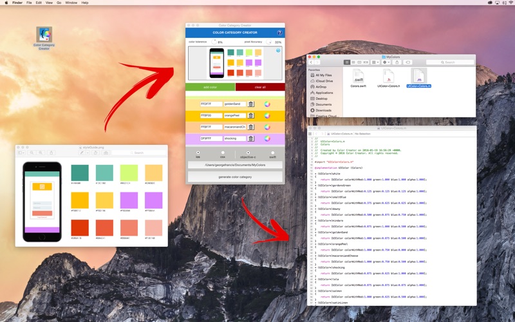Click the Finder share button
This screenshot has height=322, width=515.
tap(397, 62)
